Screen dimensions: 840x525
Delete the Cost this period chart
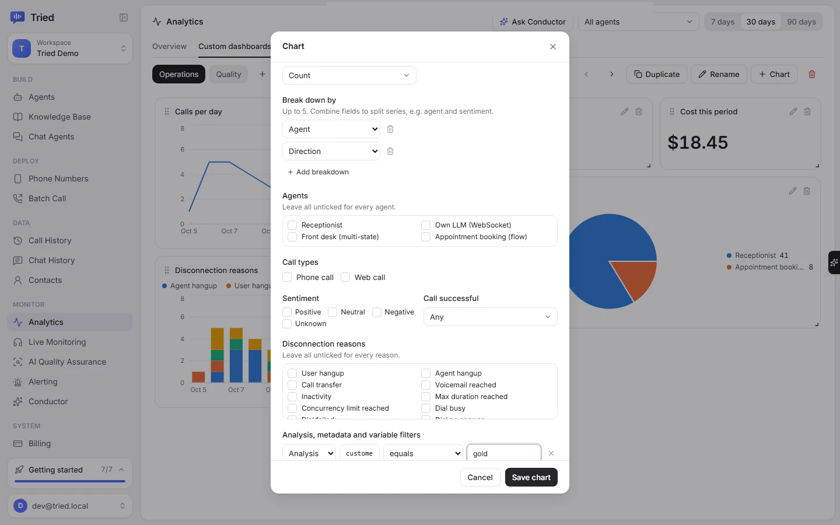807,111
